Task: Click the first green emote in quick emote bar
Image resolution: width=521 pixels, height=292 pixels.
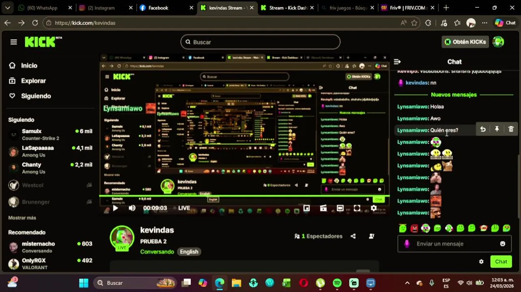Action: point(403,228)
